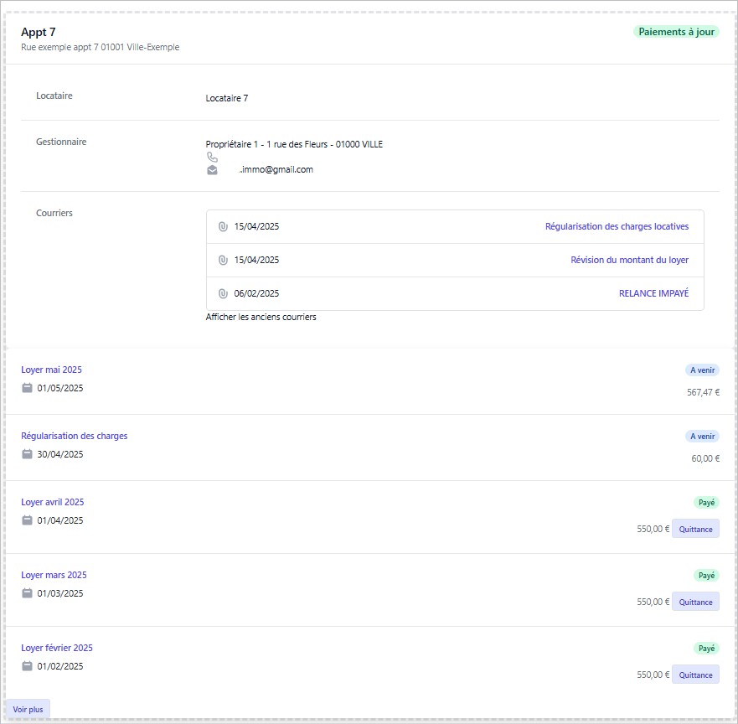Open Révision du montant du loyer letter
Image resolution: width=738 pixels, height=724 pixels.
[x=629, y=260]
